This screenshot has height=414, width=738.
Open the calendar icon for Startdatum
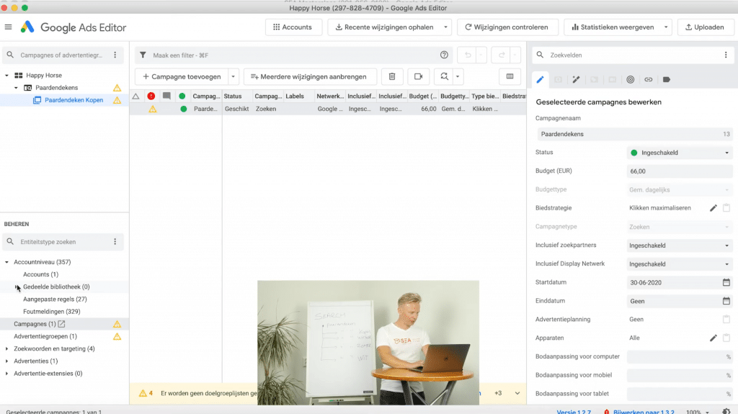726,282
